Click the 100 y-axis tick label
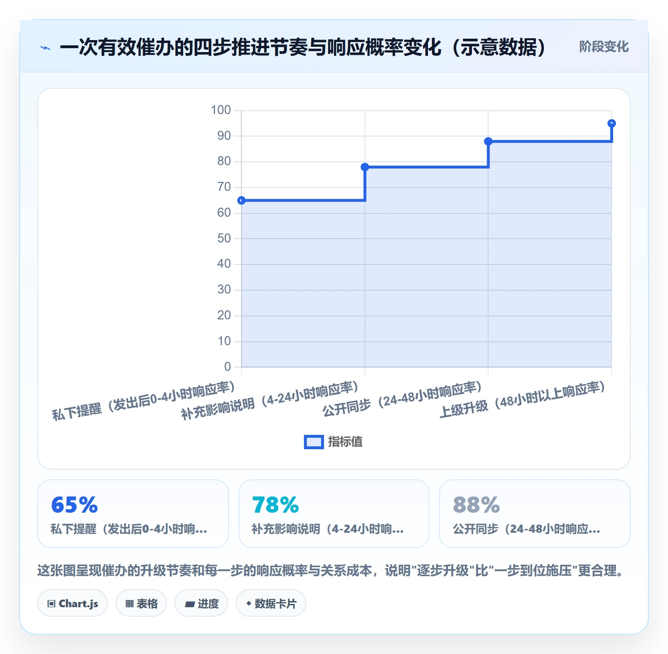Screen dimensions: 668x654 pyautogui.click(x=221, y=110)
